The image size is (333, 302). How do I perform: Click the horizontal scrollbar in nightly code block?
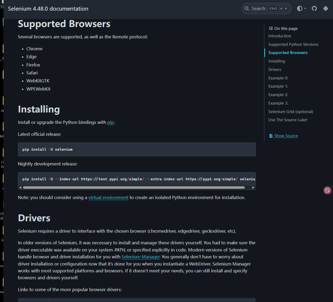coord(134,187)
